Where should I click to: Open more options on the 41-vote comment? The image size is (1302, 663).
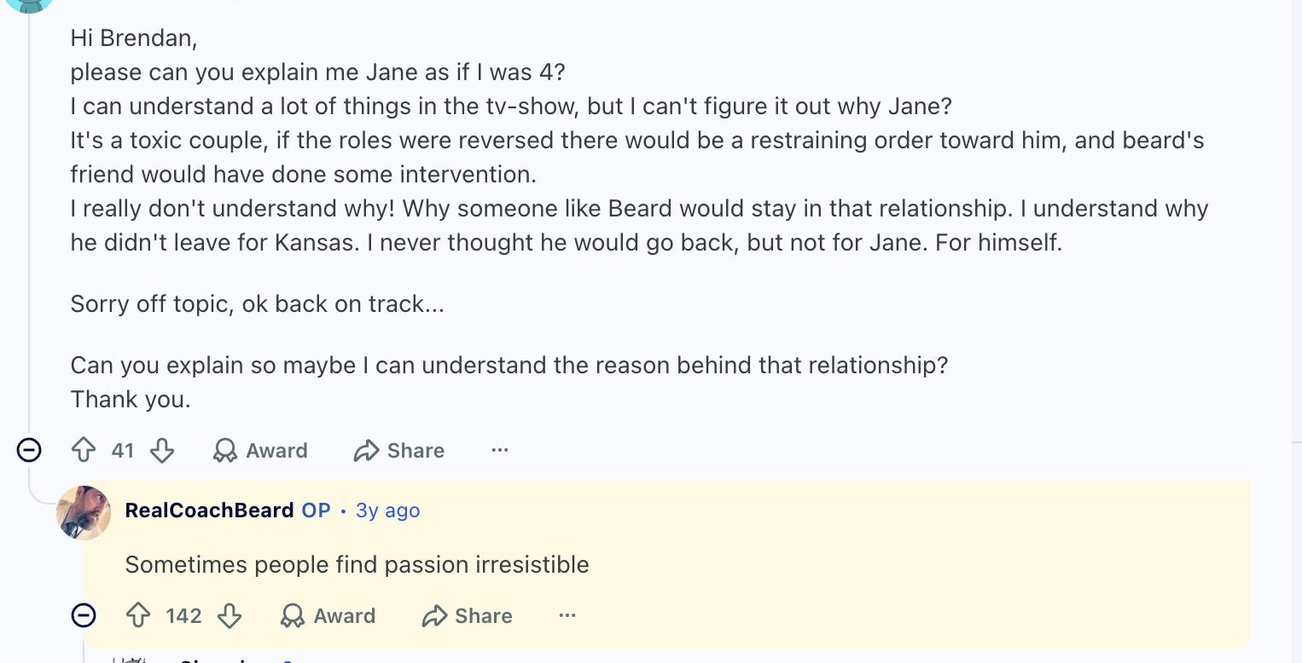[x=500, y=450]
